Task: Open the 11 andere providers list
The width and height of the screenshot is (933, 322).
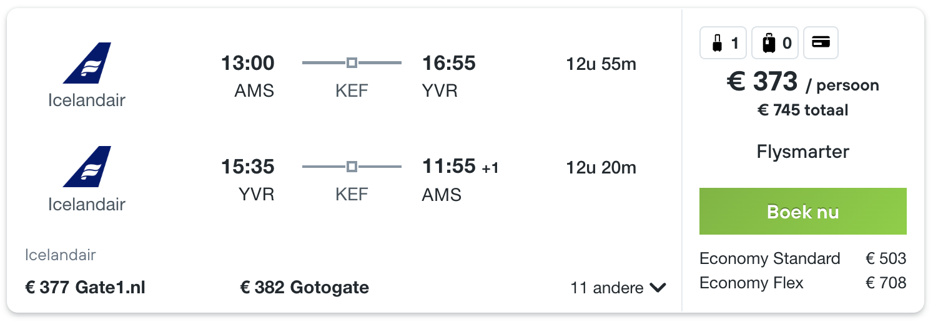Action: click(x=618, y=288)
